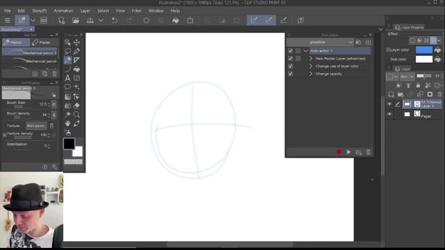Toggle the Texture density checkbox
The width and height of the screenshot is (445, 250).
pos(5,135)
